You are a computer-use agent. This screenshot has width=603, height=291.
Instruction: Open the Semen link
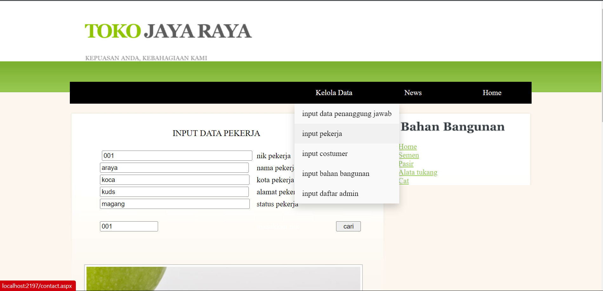pos(408,155)
